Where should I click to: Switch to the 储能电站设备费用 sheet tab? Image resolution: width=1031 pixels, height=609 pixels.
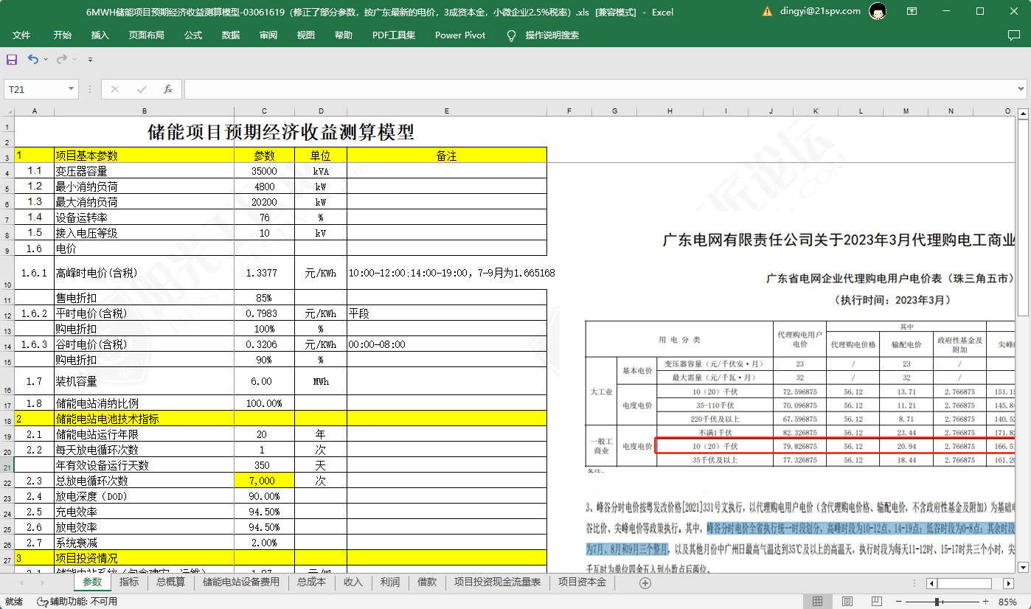click(241, 582)
